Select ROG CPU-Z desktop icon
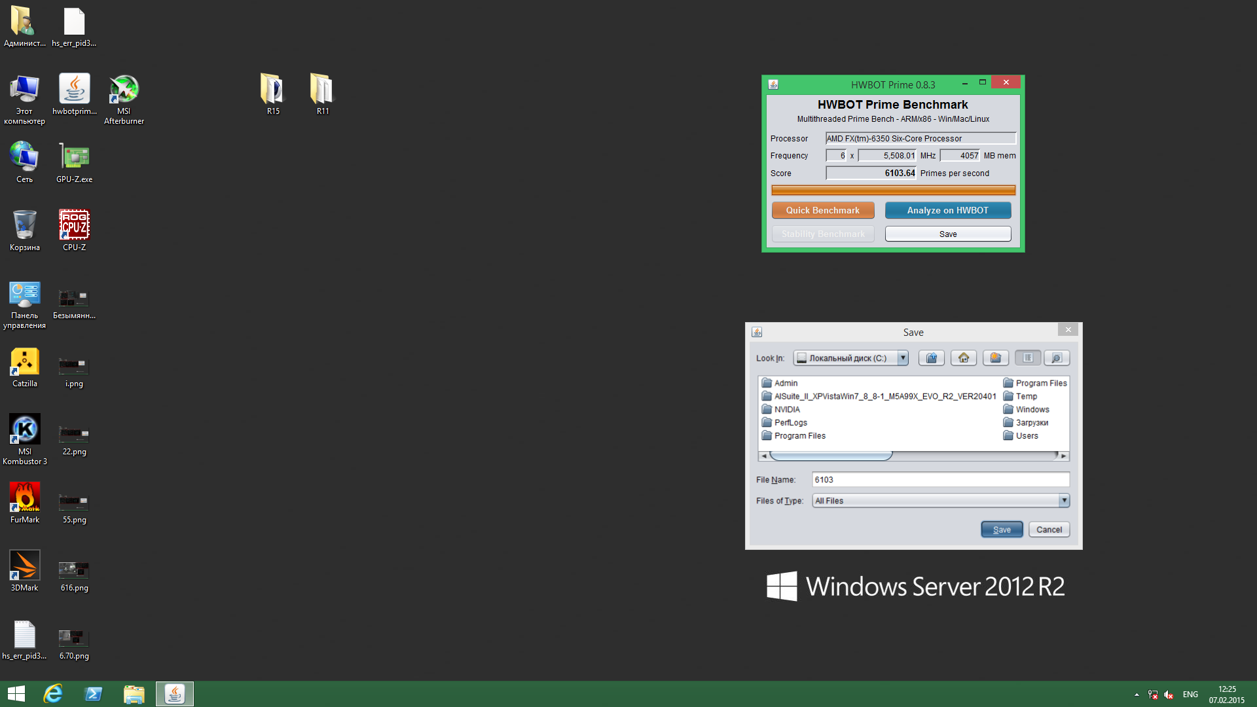 (74, 231)
